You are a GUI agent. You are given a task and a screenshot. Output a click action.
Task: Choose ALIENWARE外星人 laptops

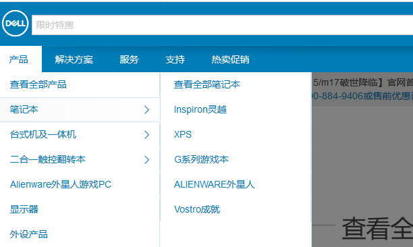215,184
